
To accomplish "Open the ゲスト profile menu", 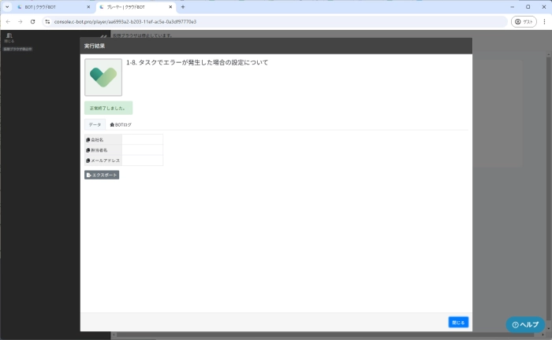I will 524,21.
